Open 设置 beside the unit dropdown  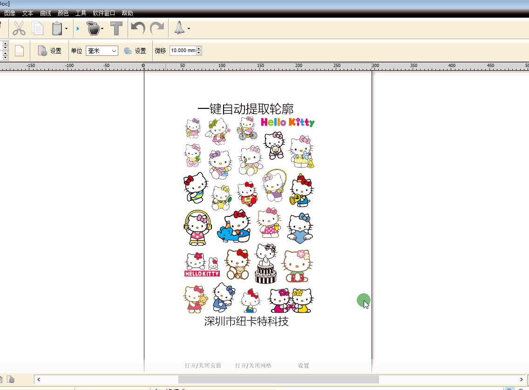pos(136,51)
